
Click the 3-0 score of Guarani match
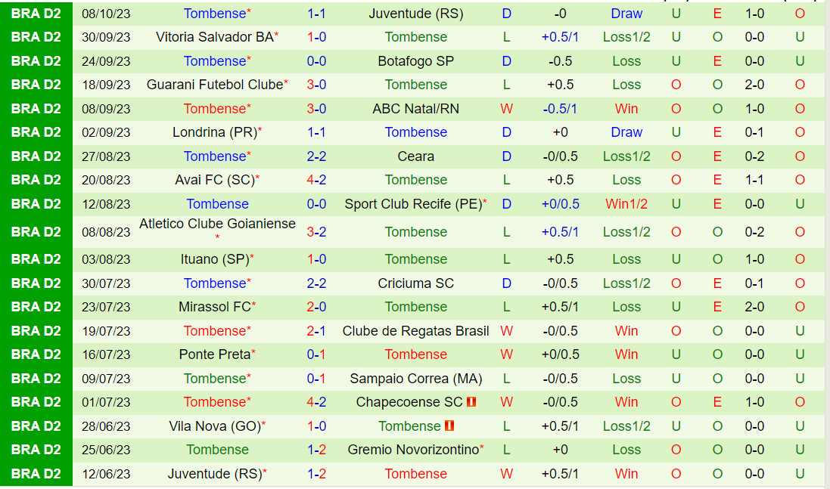pos(316,85)
